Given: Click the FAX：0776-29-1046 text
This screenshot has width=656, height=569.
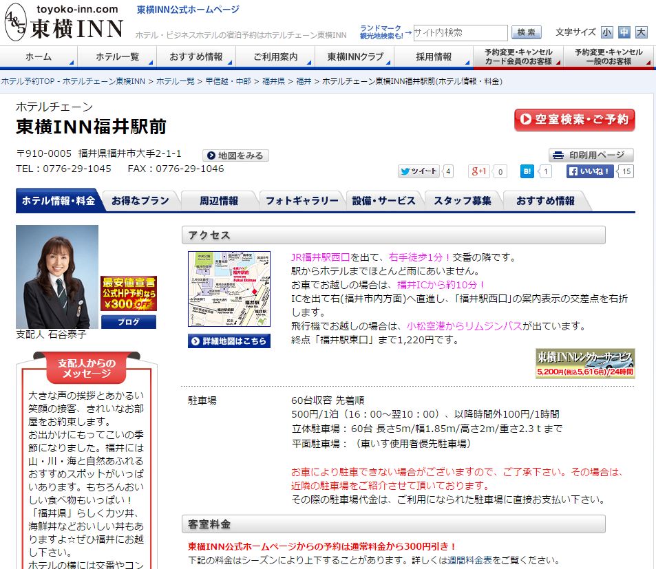Looking at the screenshot, I should point(176,169).
